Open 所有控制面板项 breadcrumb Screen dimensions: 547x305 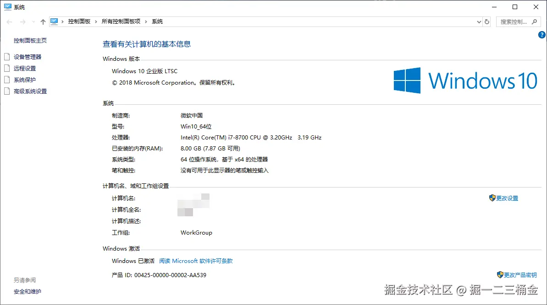[121, 21]
